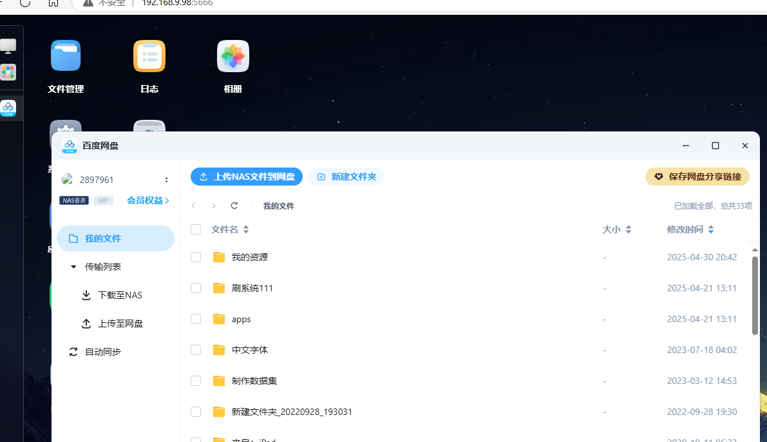Click the date 2023-07-18 04:02
Viewport: 767px width, 442px height.
pos(702,350)
